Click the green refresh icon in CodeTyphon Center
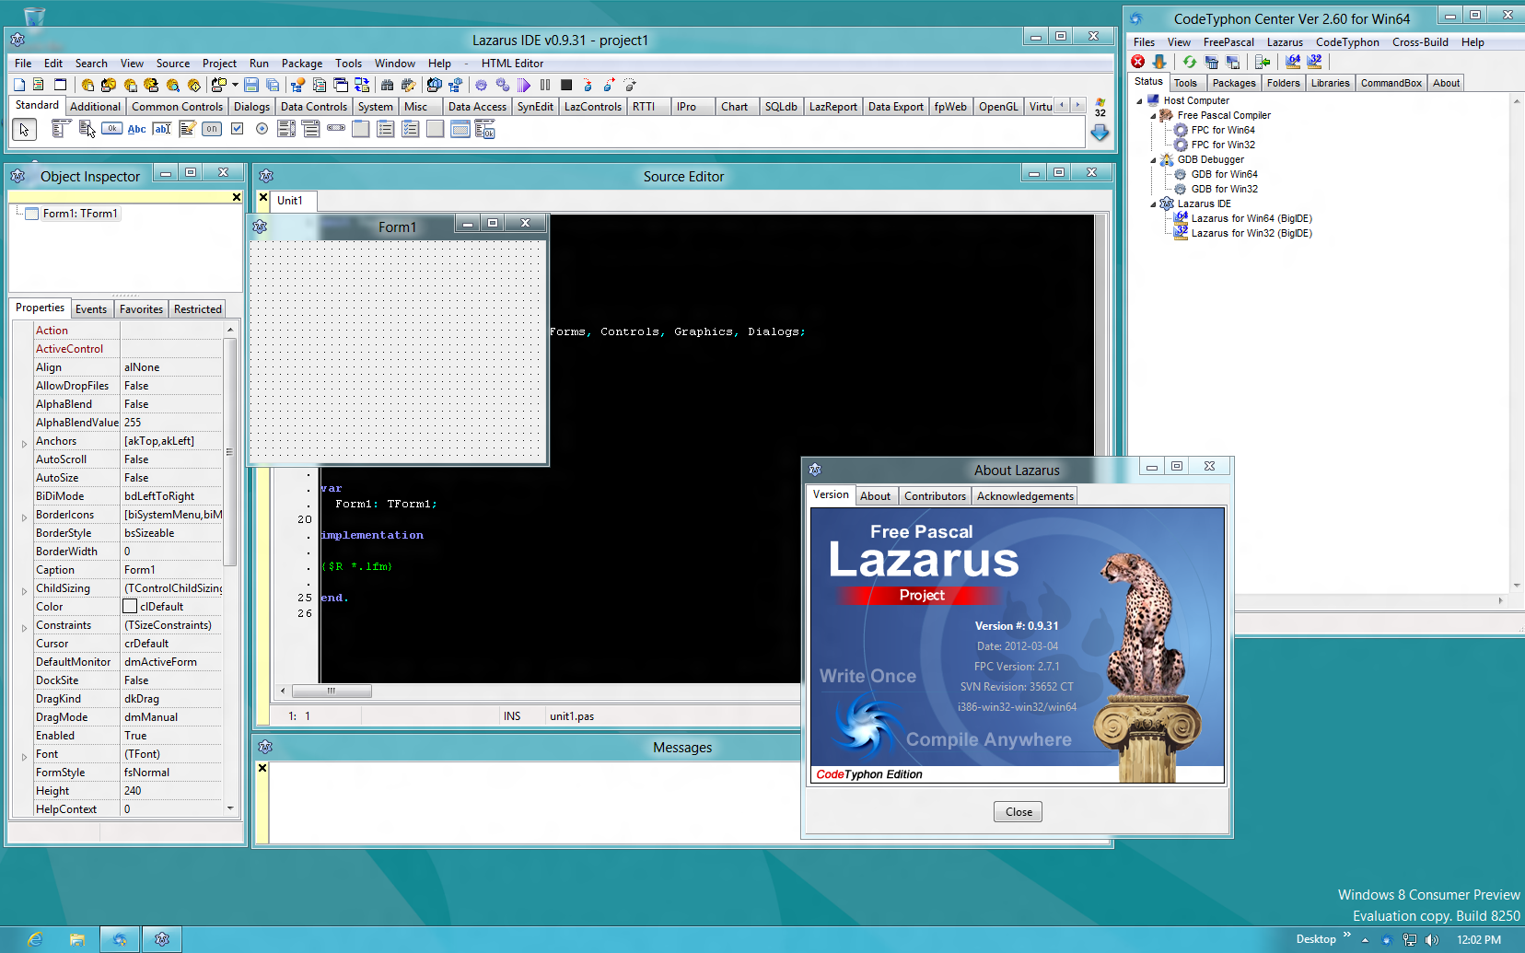Image resolution: width=1525 pixels, height=953 pixels. pos(1190,62)
